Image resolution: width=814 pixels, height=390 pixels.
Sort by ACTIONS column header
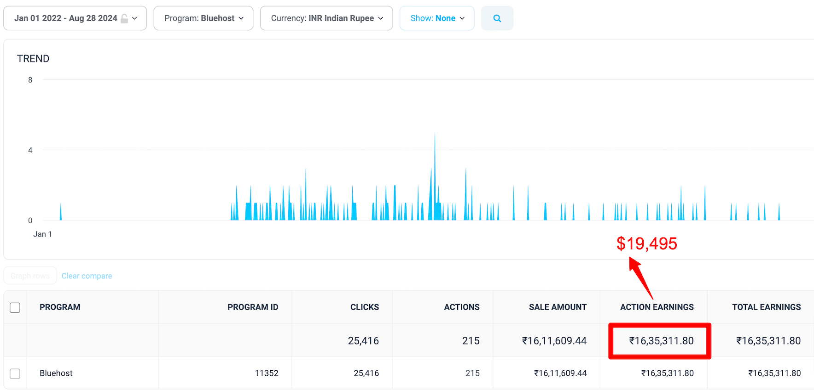462,307
